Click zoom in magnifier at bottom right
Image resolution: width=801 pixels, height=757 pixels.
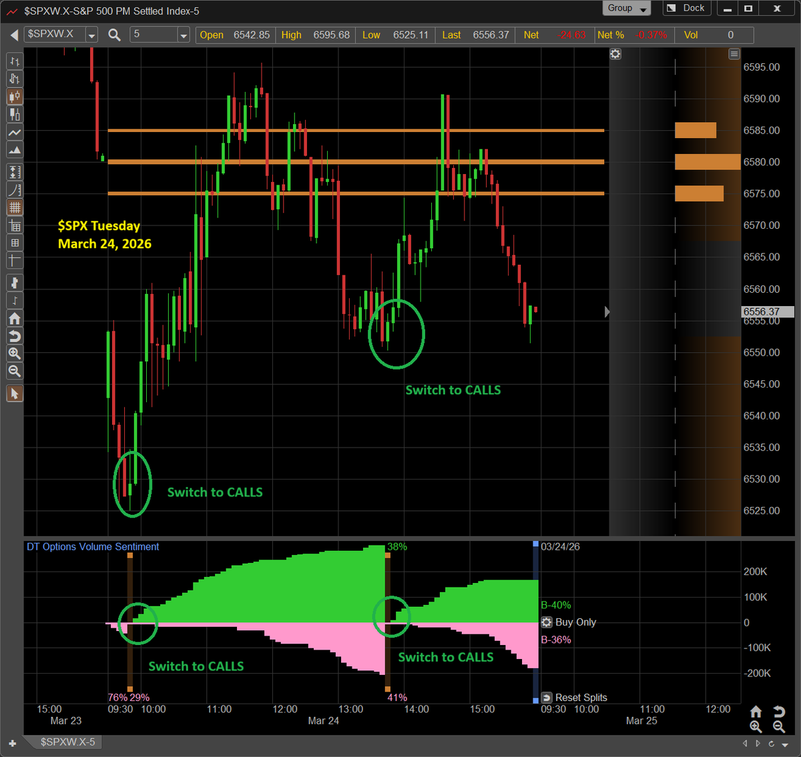pyautogui.click(x=756, y=727)
